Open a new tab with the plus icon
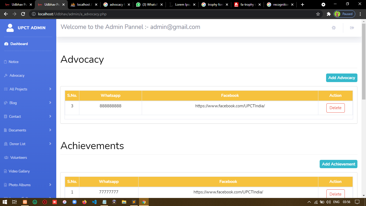366x206 pixels. [x=302, y=5]
